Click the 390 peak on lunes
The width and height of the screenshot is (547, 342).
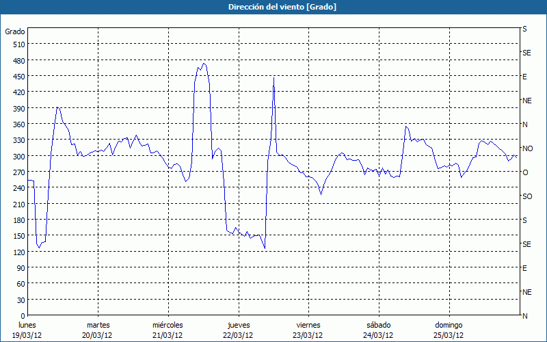point(57,107)
